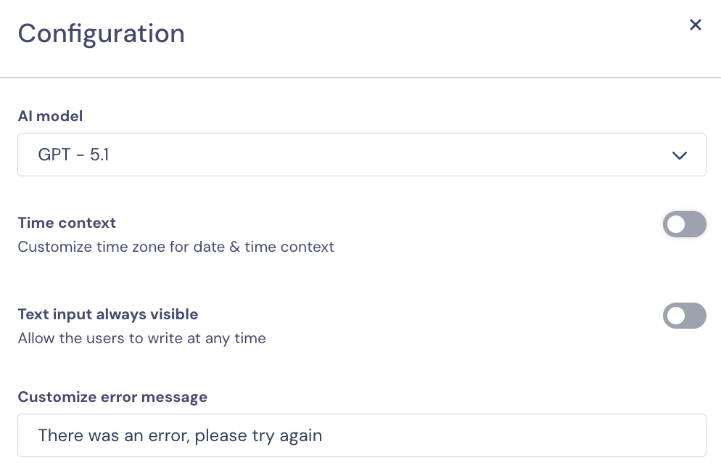Image resolution: width=721 pixels, height=476 pixels.
Task: Turn on Text input always visible
Action: click(684, 316)
